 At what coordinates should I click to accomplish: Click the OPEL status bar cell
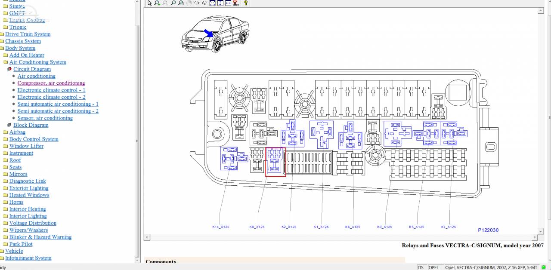point(436,267)
